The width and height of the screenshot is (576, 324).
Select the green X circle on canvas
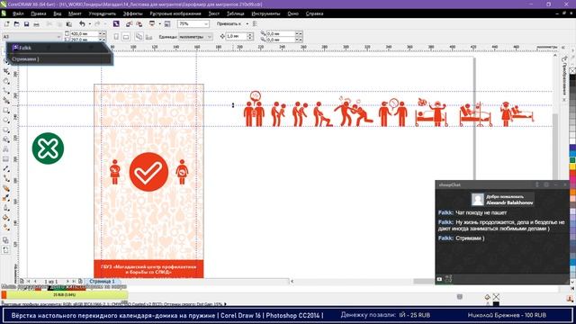(x=48, y=148)
